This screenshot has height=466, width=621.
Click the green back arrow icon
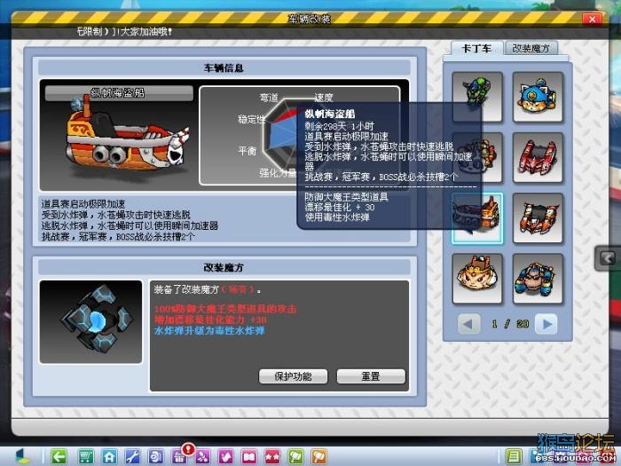tap(59, 457)
